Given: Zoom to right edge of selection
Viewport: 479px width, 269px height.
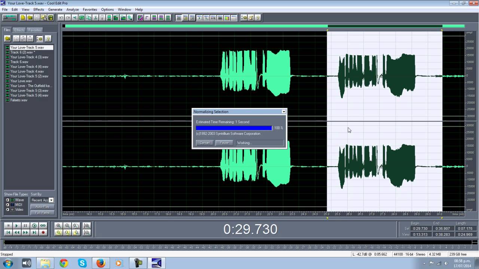Looking at the screenshot, I should pos(76,232).
